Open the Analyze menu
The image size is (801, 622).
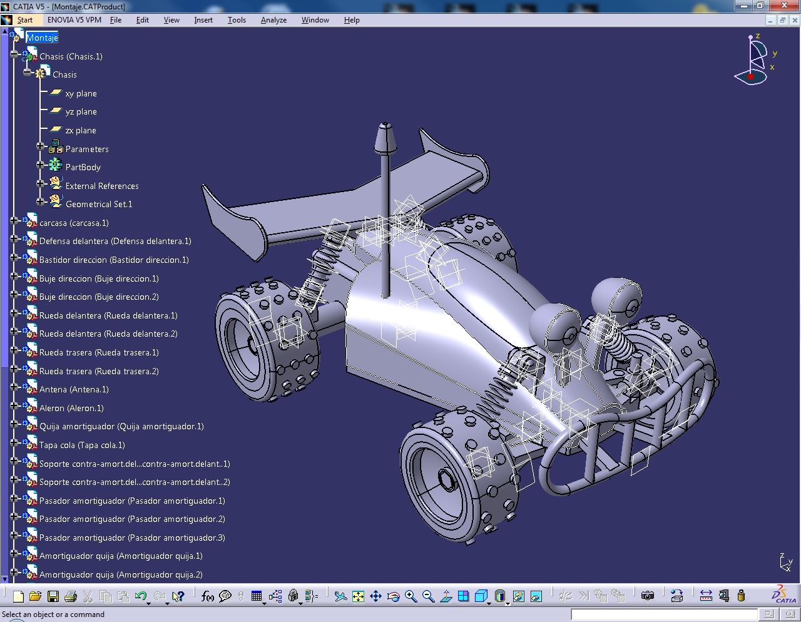click(273, 20)
